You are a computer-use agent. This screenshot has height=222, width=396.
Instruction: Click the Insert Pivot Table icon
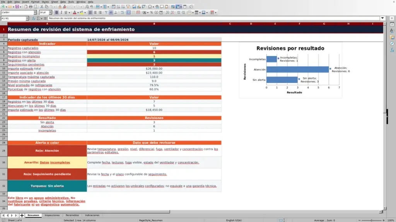coord(144,7)
